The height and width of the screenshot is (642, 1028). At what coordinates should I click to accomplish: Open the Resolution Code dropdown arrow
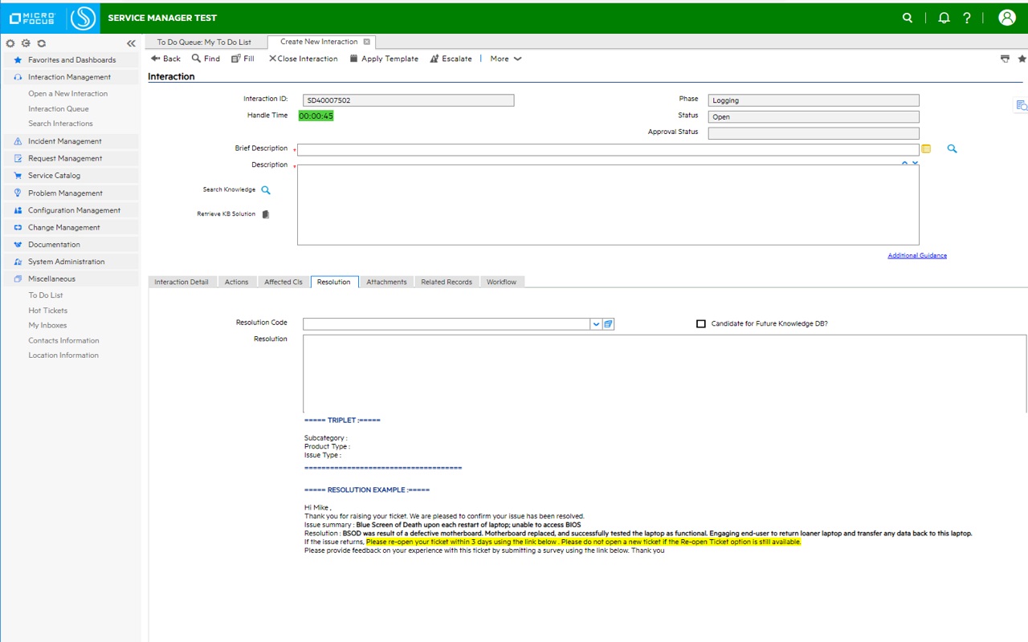(597, 324)
